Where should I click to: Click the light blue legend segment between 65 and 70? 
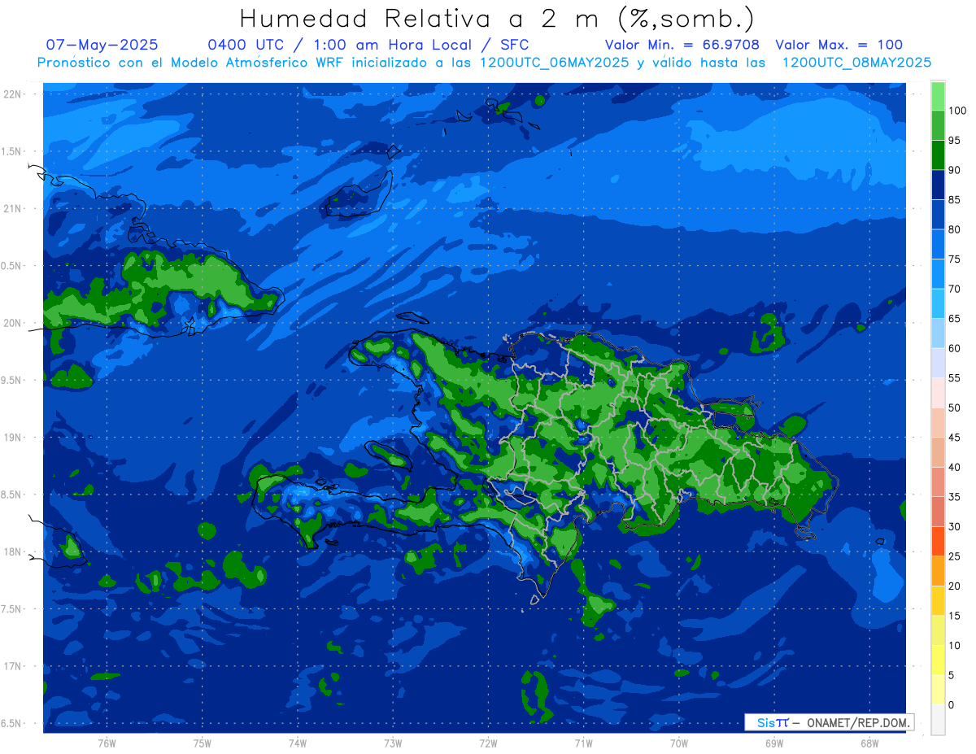coord(938,303)
